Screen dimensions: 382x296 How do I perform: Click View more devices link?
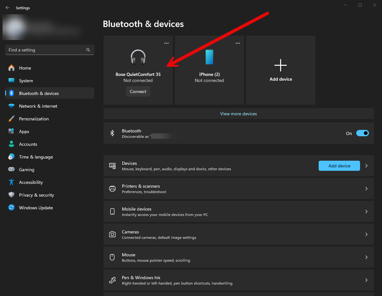[238, 114]
